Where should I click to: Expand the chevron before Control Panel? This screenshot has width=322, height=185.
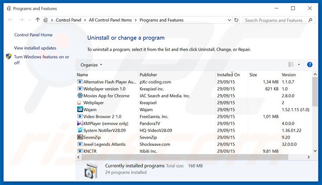pyautogui.click(x=52, y=20)
